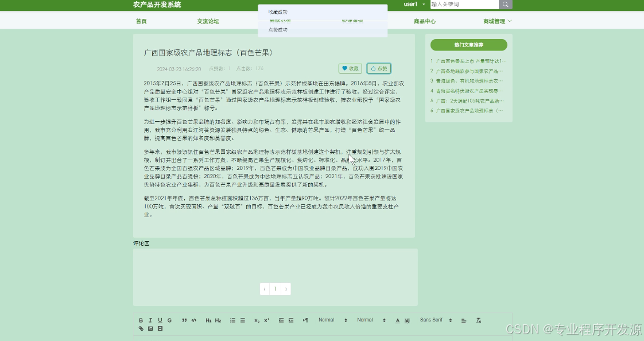Open the first Normal size dropdown
Screen dimensions: 644x341
pyautogui.click(x=333, y=320)
